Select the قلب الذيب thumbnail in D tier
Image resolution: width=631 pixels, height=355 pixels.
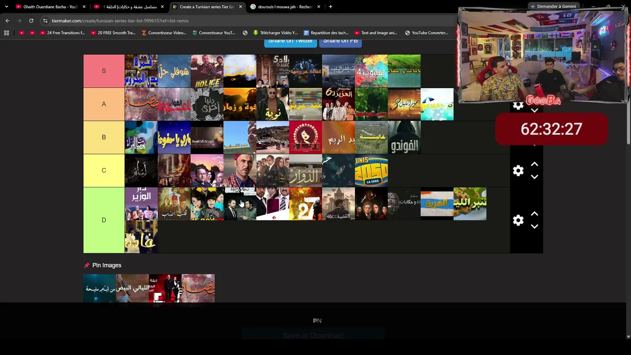[174, 204]
